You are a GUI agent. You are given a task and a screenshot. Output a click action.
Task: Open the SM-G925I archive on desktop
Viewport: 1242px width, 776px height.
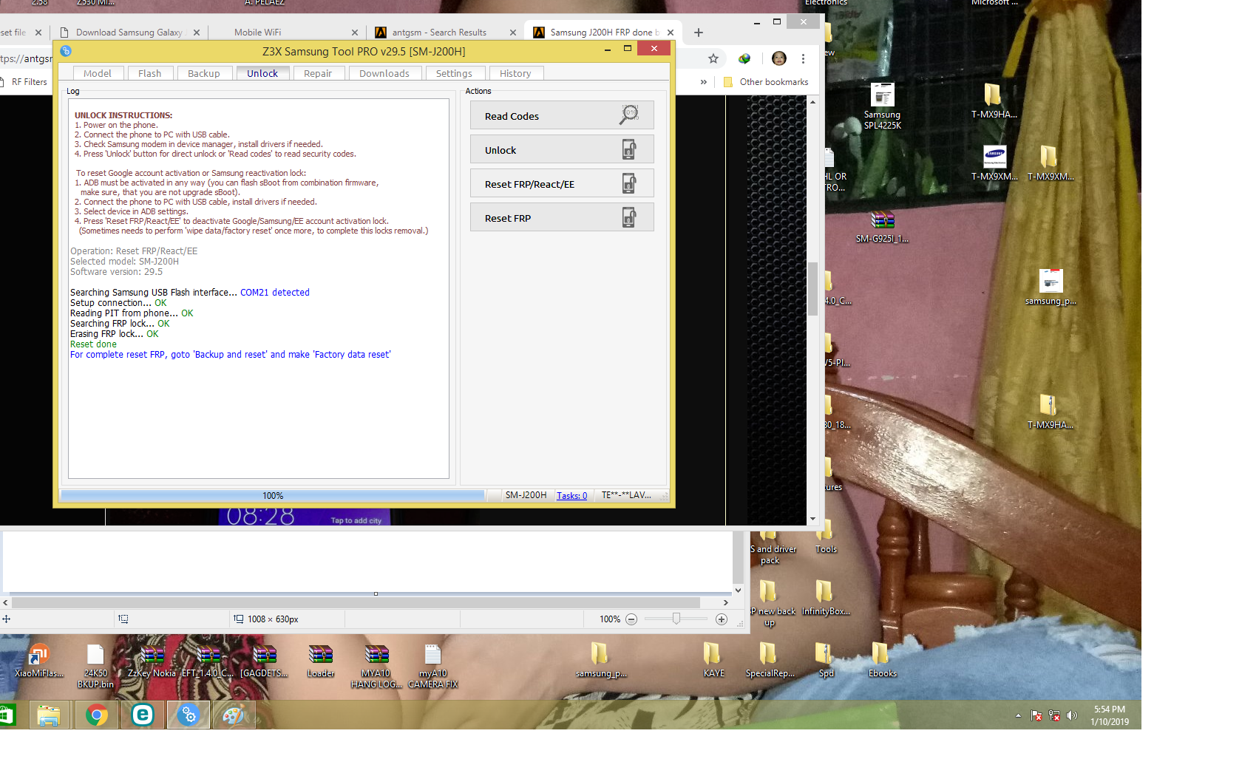coord(882,226)
